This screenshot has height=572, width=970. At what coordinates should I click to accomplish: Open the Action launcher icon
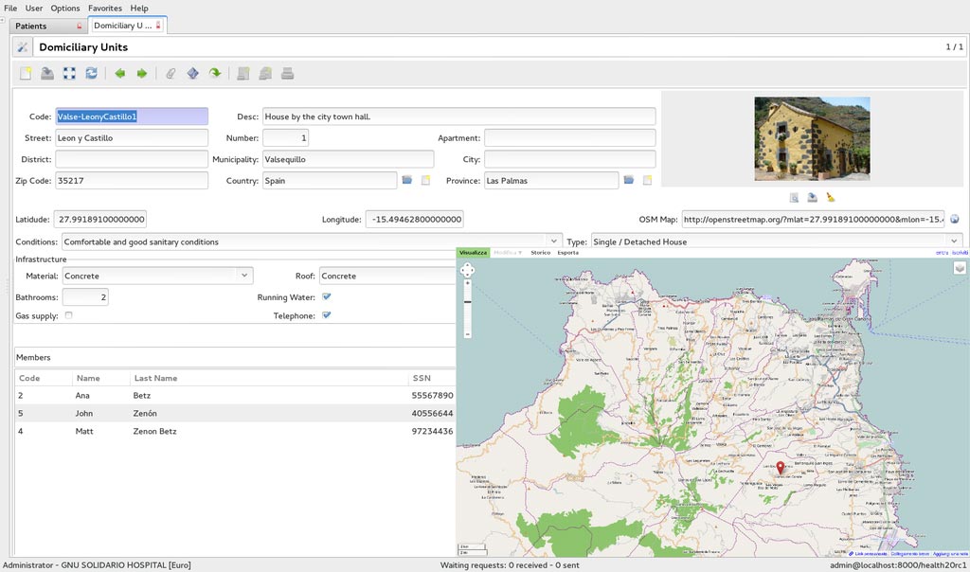coord(193,73)
